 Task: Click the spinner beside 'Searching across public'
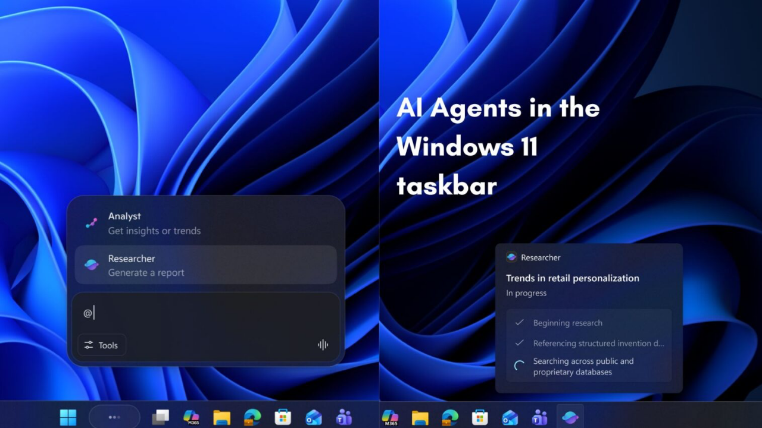pos(520,366)
